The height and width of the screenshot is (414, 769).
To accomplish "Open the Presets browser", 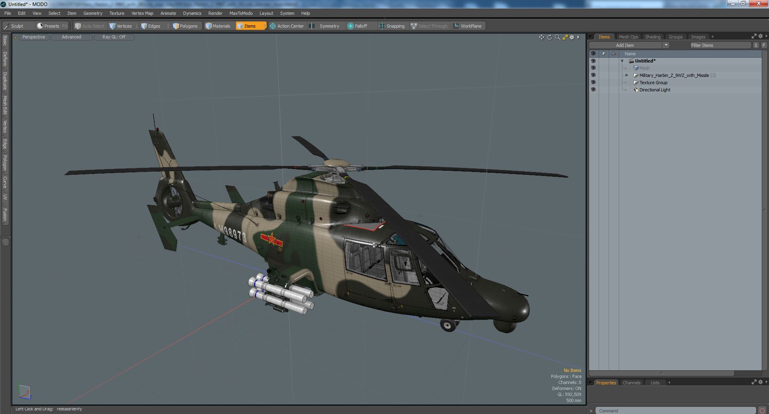I will pos(52,26).
